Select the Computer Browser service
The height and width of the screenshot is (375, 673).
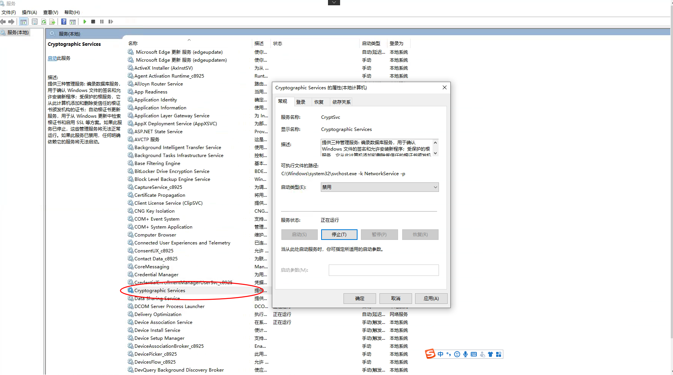[155, 235]
